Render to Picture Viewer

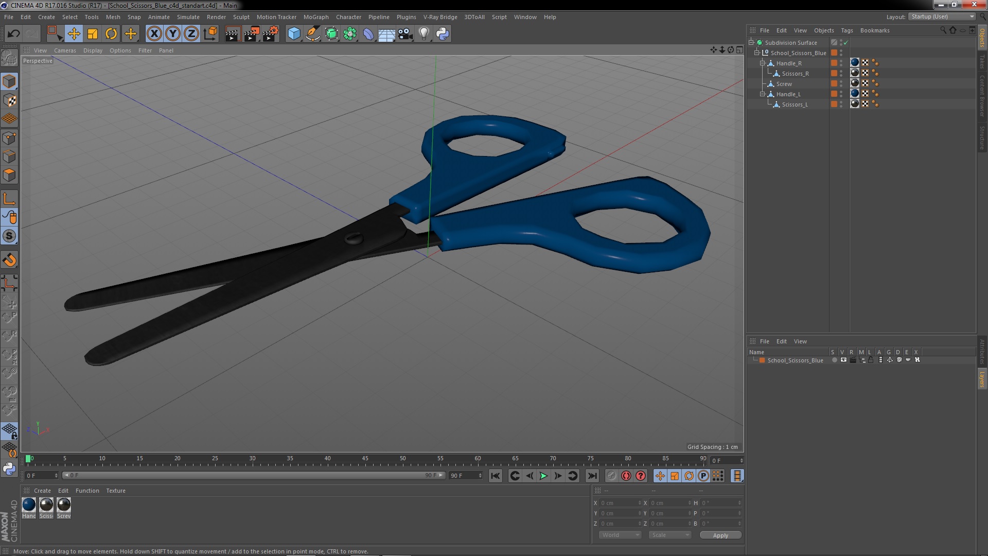click(252, 34)
